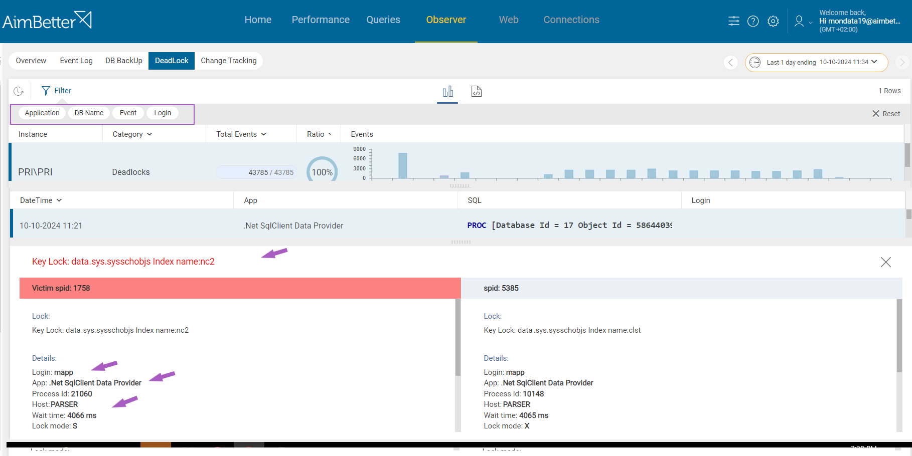Viewport: 912px width, 456px height.
Task: Open the Filter button
Action: point(56,91)
